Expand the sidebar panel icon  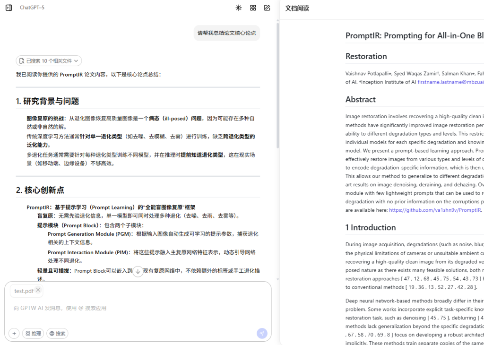pyautogui.click(x=9, y=8)
